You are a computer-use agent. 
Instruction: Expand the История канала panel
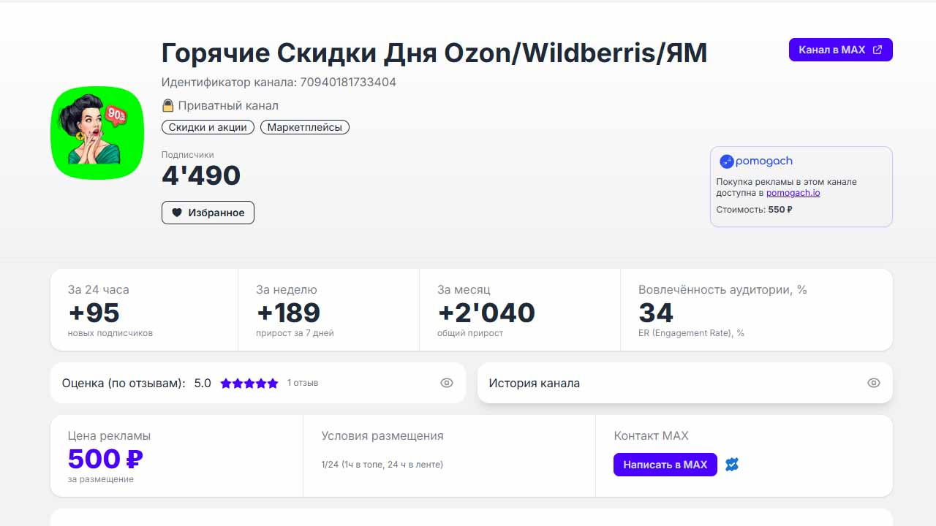[535, 383]
